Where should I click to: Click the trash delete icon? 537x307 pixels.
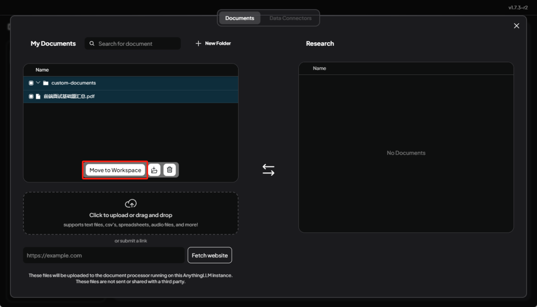pos(170,170)
